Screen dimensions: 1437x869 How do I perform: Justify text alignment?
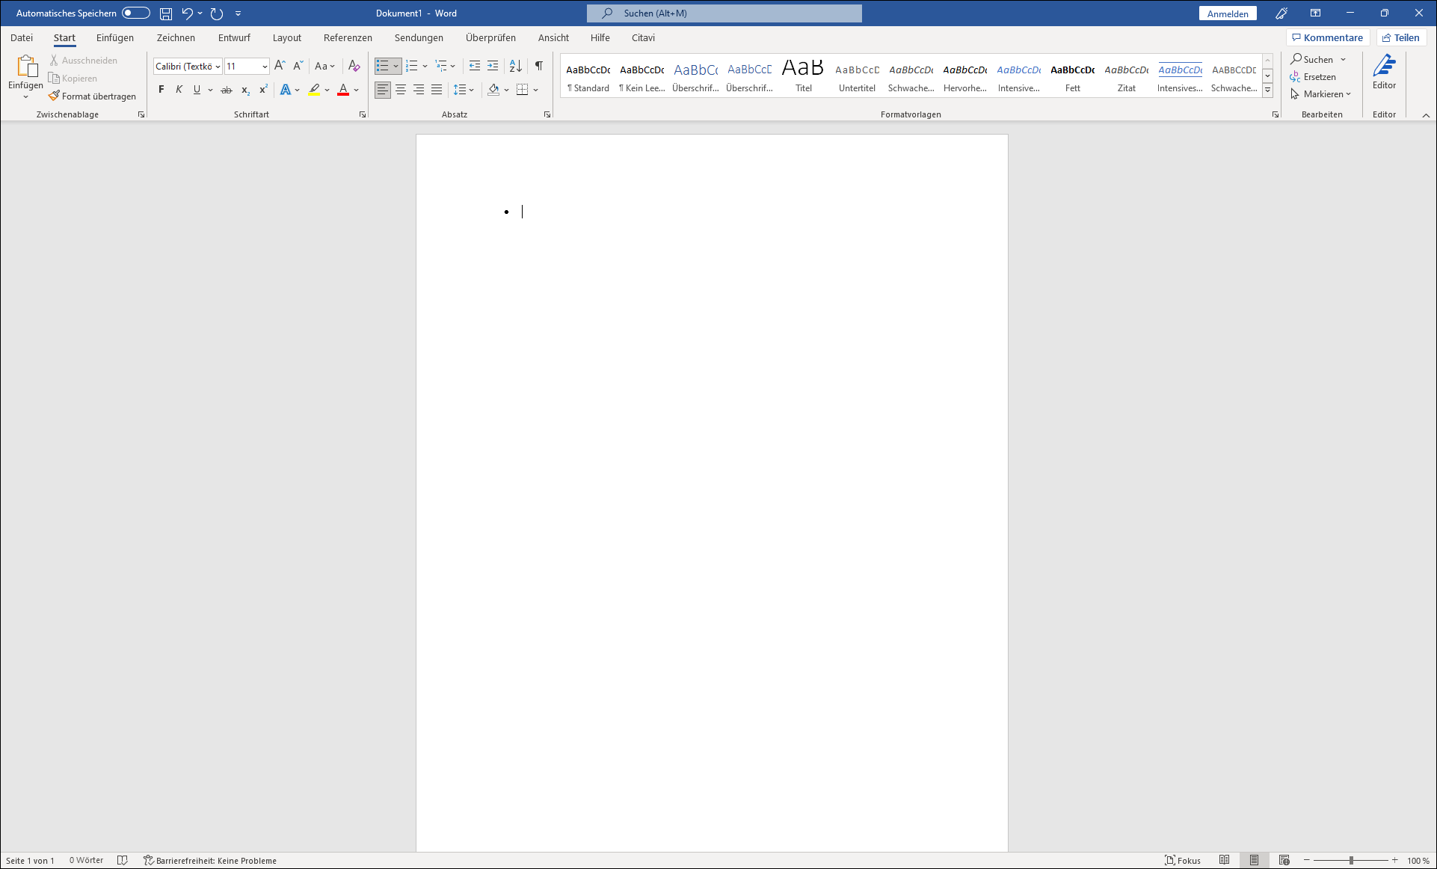pos(437,90)
